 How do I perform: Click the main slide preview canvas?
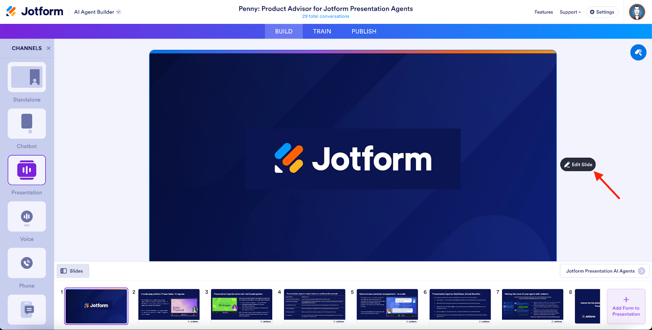353,156
